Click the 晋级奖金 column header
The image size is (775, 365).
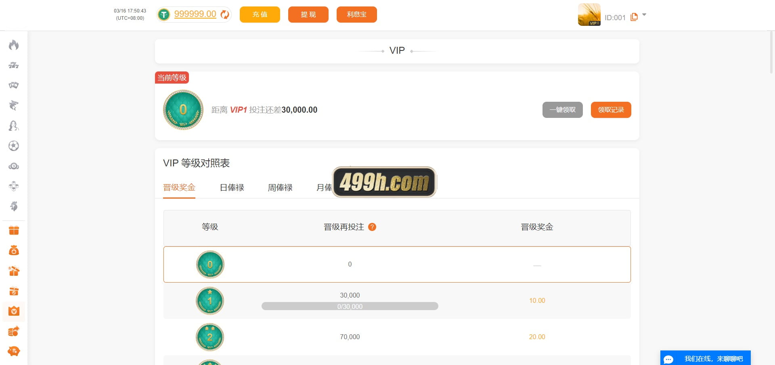click(537, 227)
